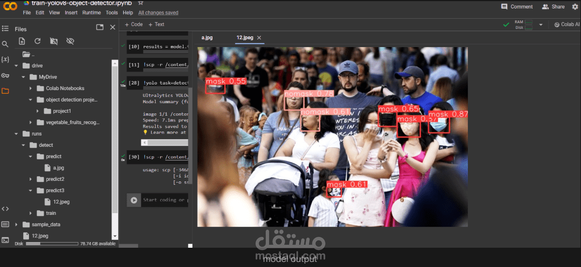
Task: Switch to the a.jpg viewer tab
Action: (x=207, y=38)
